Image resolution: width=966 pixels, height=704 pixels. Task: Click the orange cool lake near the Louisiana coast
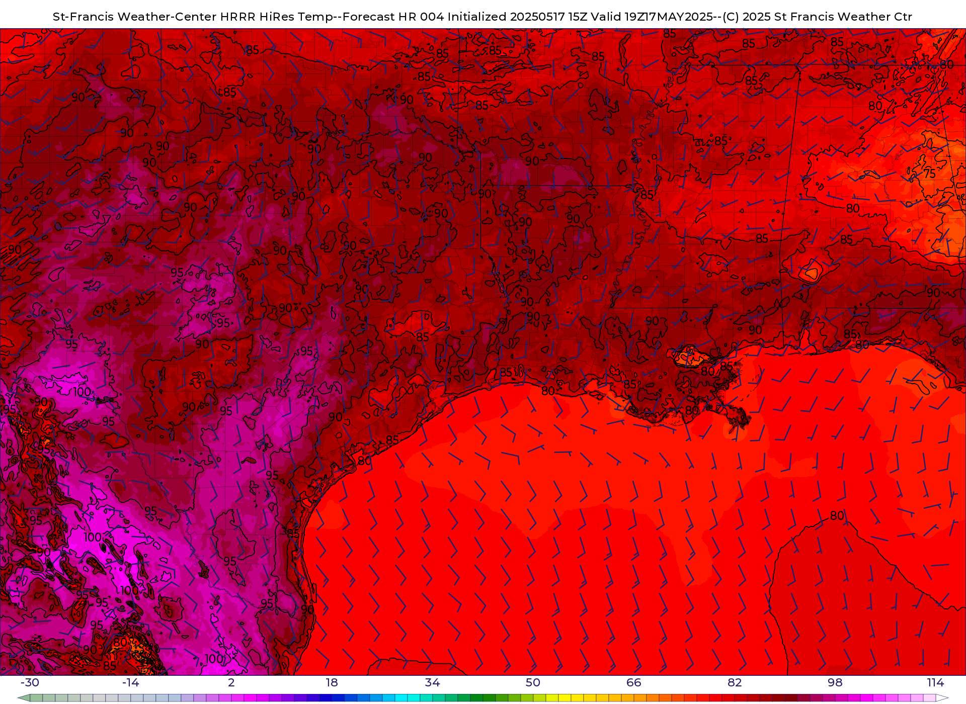(691, 356)
